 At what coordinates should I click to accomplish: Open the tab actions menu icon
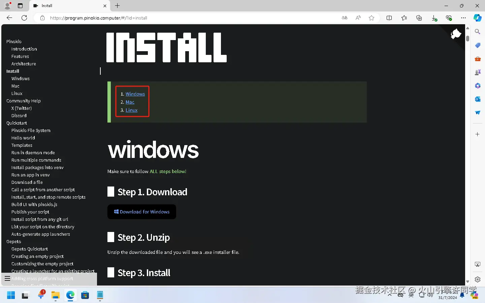click(20, 6)
